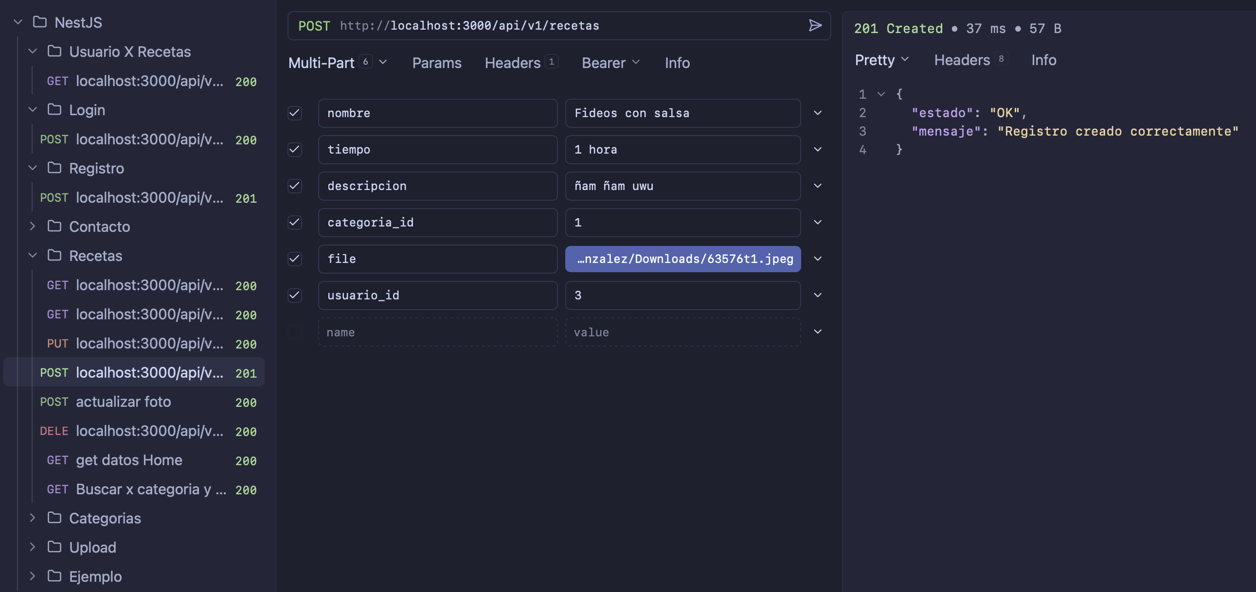The height and width of the screenshot is (592, 1256).
Task: Click the folder icon beside Login
Action: 54,109
